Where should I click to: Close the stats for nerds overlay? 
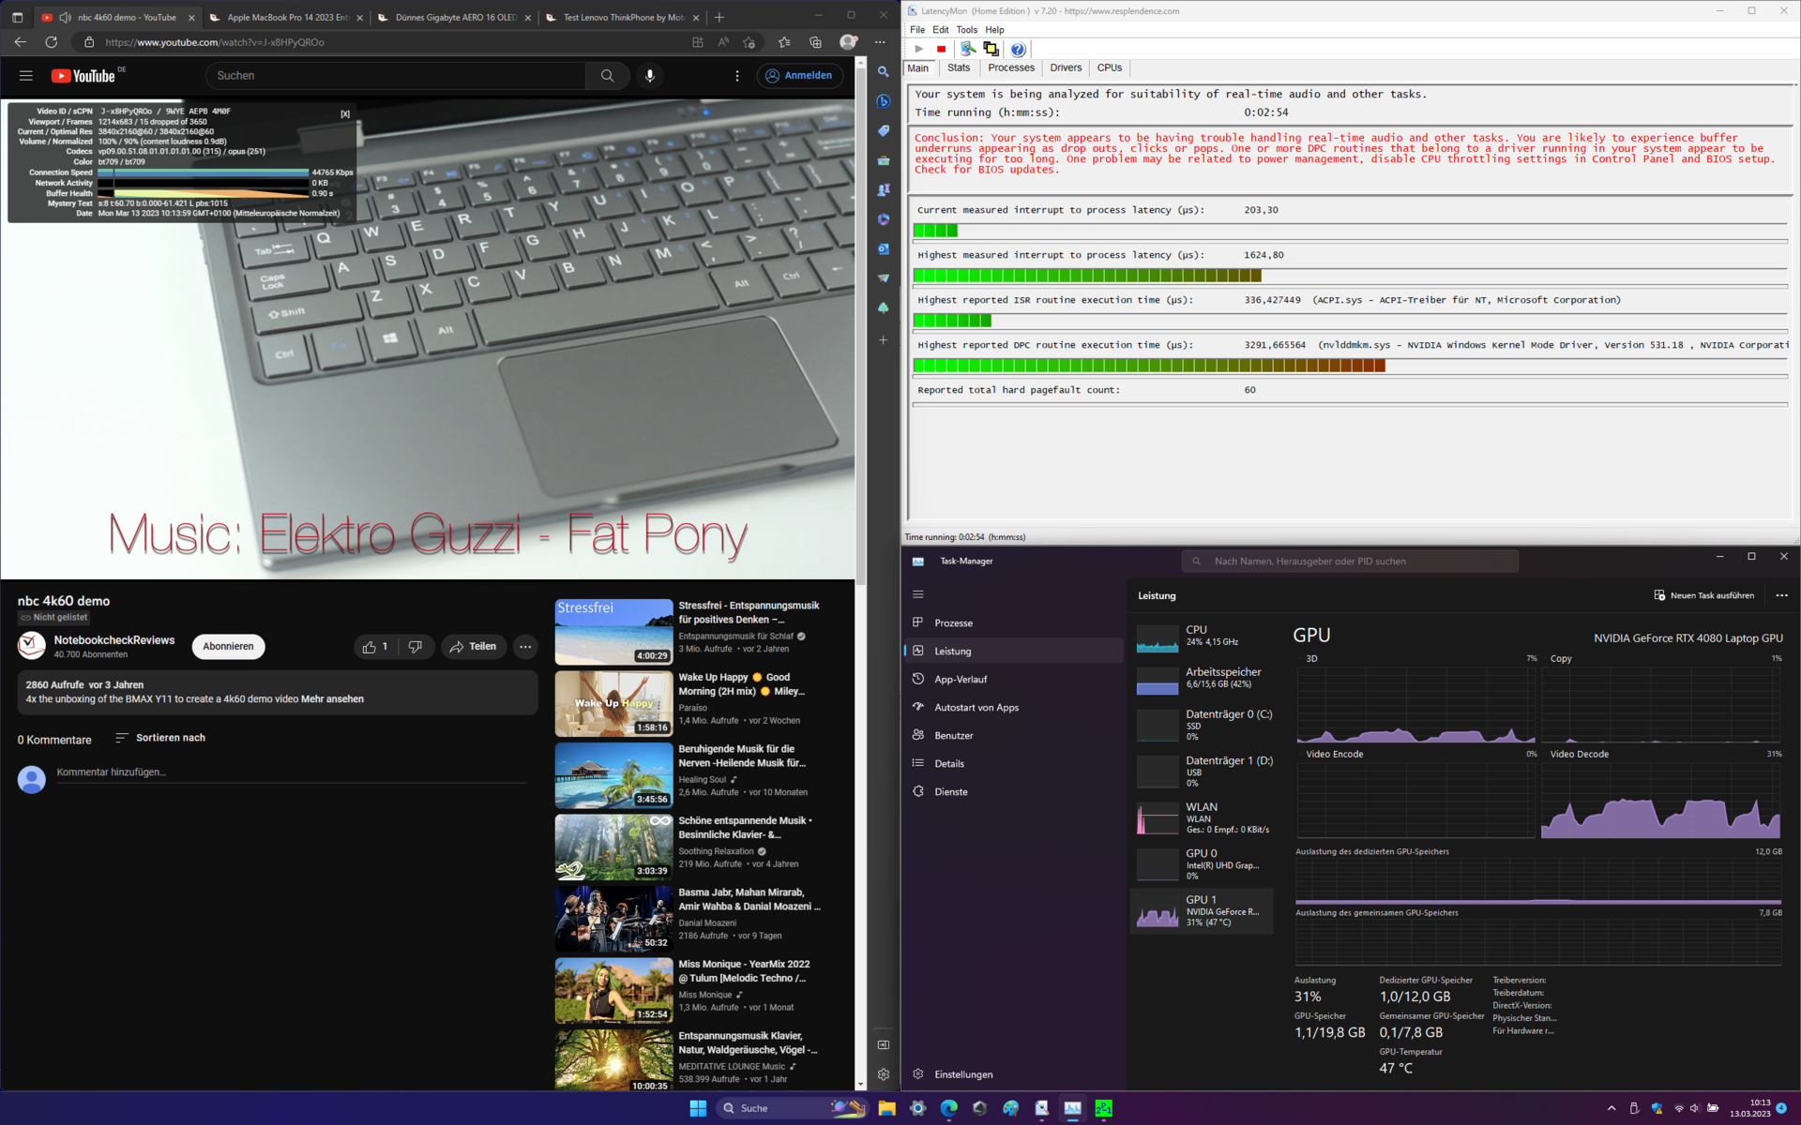(344, 113)
